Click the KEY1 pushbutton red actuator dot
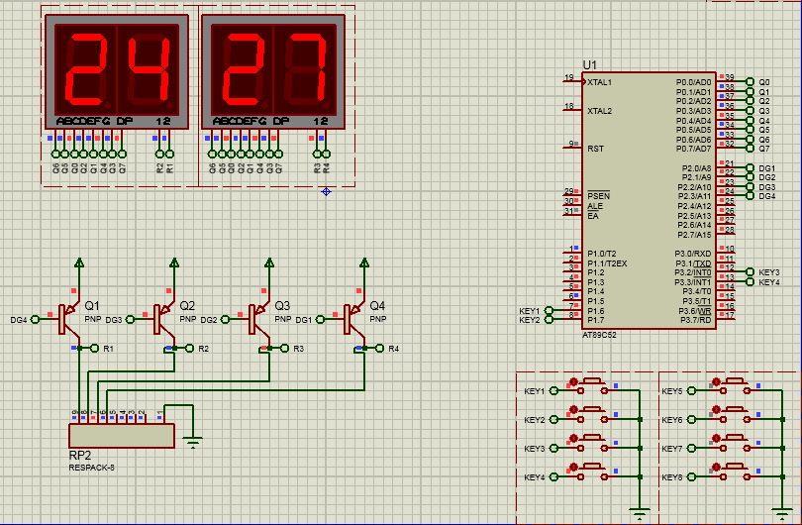802x525 pixels. [573, 381]
